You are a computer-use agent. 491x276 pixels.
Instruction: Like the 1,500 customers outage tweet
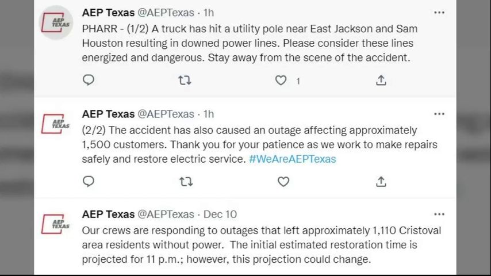[x=283, y=182]
